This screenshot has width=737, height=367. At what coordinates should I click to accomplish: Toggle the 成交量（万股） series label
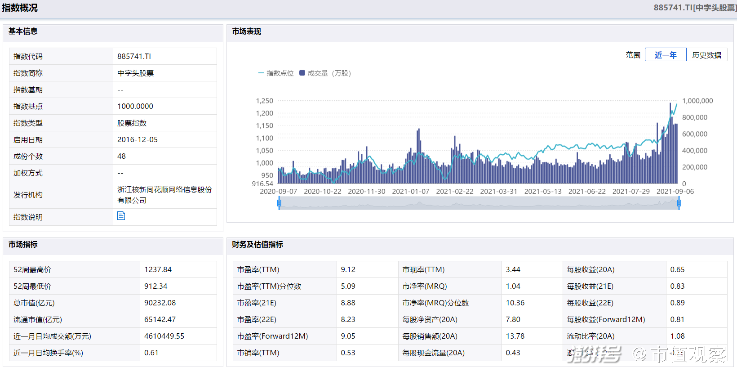click(x=329, y=73)
